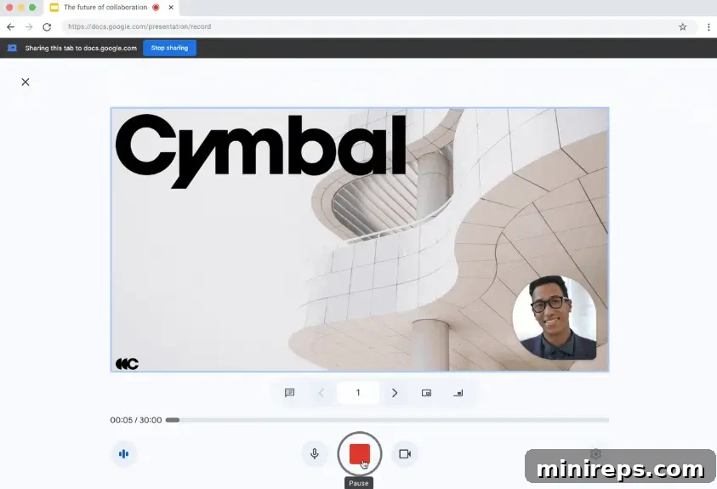Click the red recording indicator on tab
The image size is (717, 489).
(156, 8)
